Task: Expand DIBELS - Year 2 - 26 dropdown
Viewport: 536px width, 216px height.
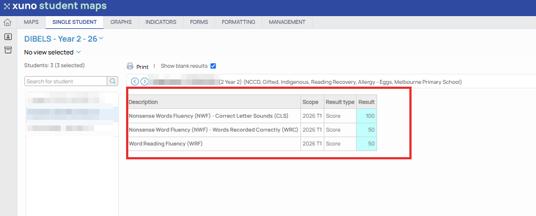Action: 63,39
